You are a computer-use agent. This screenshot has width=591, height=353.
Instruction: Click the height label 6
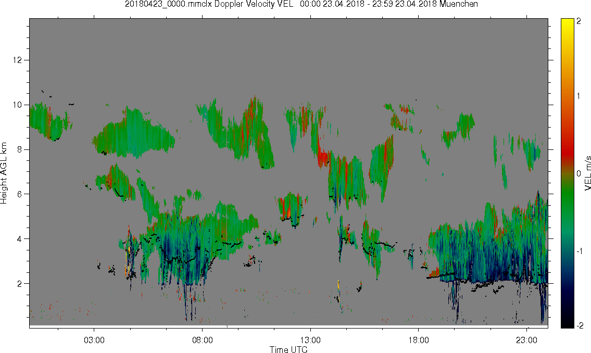coord(20,194)
